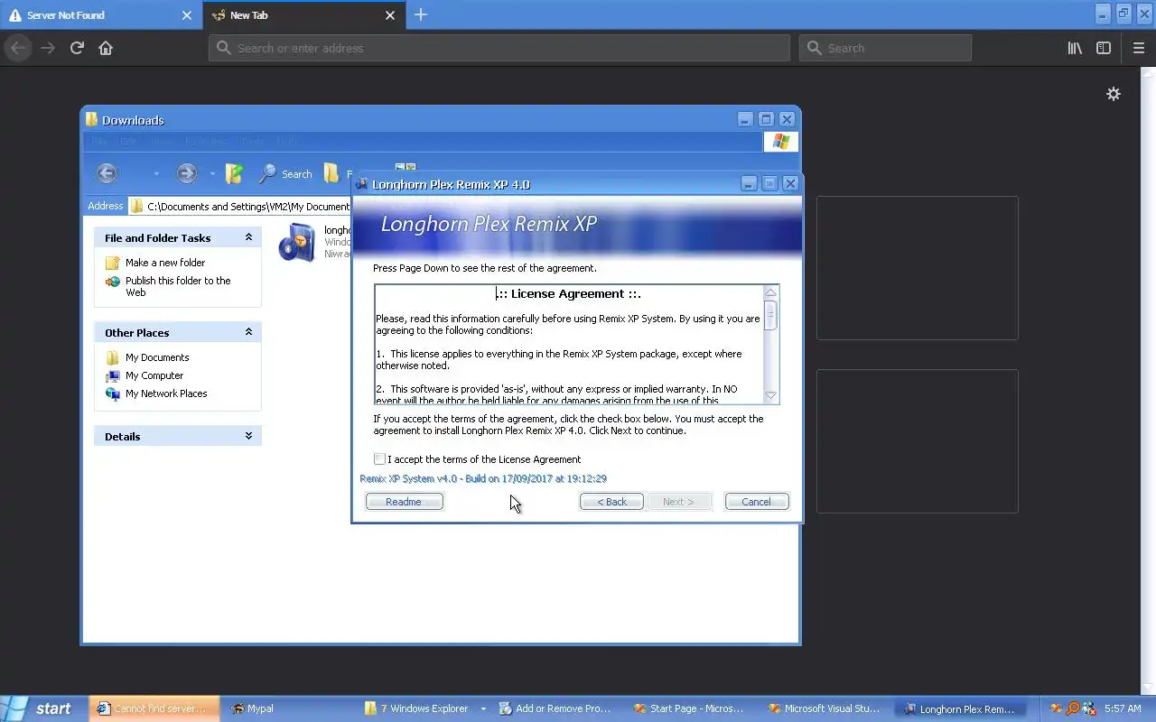Image resolution: width=1156 pixels, height=722 pixels.
Task: Open My Computer from Other Places
Action: pos(154,375)
